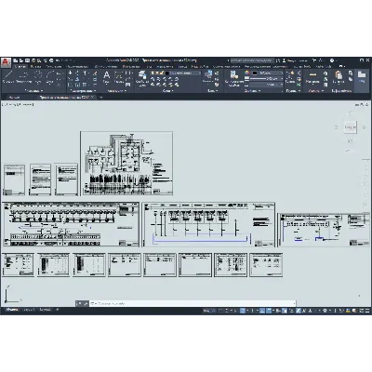Image resolution: width=372 pixels, height=372 pixels.
Task: Toggle the customization menu at status bar end
Action: (x=366, y=311)
